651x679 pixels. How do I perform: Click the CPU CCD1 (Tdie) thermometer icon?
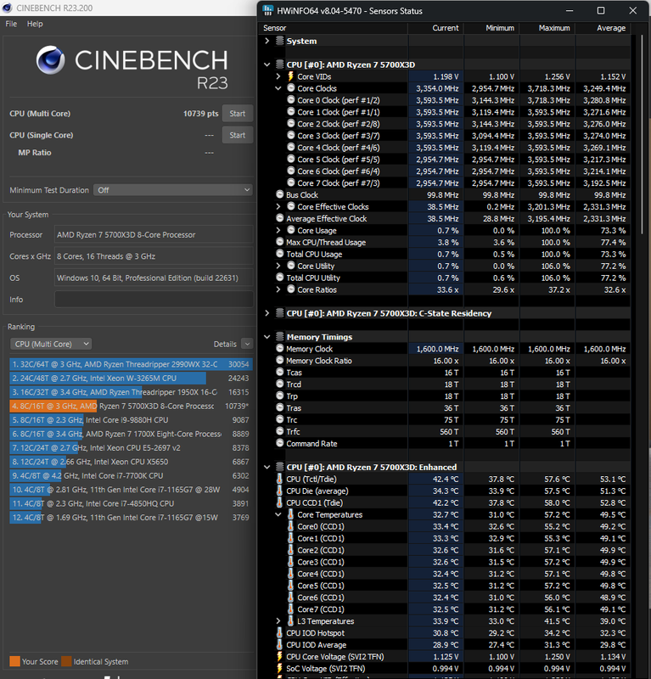click(280, 502)
